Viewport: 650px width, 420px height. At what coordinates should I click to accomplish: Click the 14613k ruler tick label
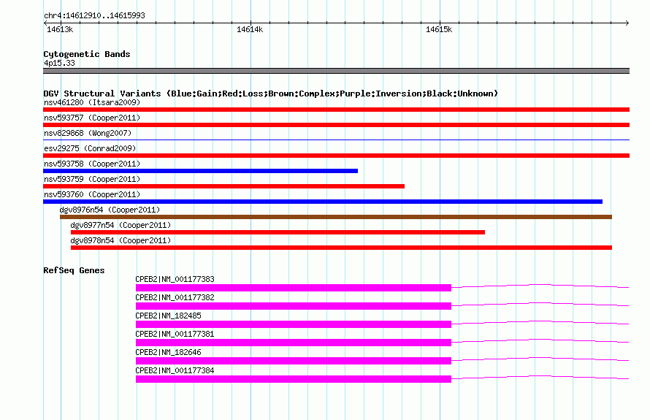tap(60, 29)
